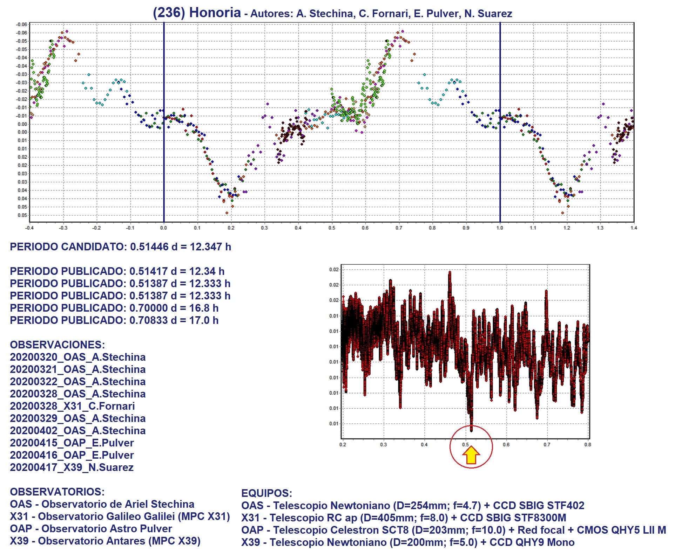The width and height of the screenshot is (675, 555).
Task: Click the "0.2" x-axis label of the period spectrum
Action: pyautogui.click(x=343, y=445)
